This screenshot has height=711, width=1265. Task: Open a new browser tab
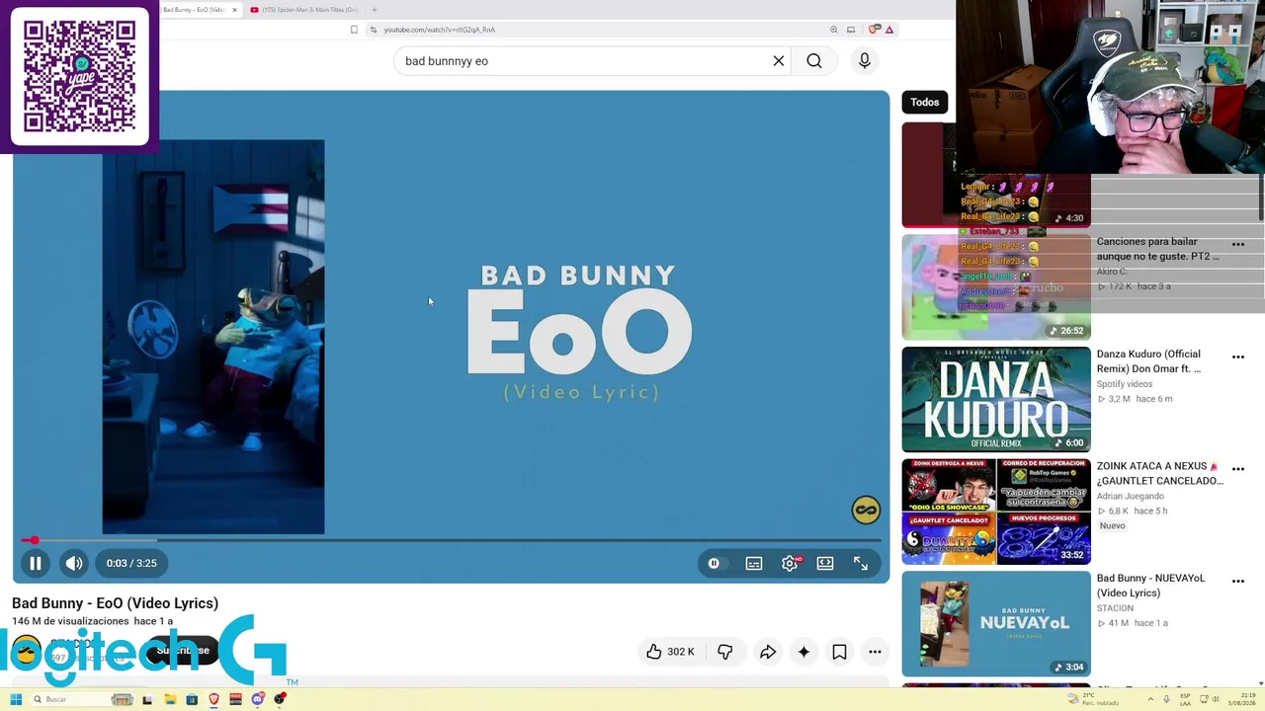tap(375, 10)
